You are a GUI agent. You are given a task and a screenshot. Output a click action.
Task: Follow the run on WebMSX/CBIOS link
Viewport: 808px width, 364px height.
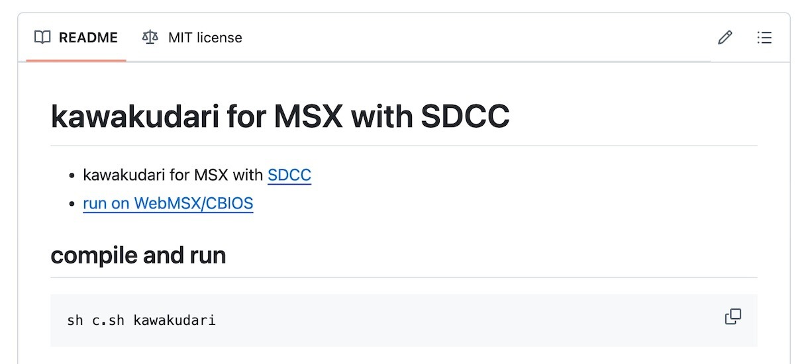[x=168, y=203]
